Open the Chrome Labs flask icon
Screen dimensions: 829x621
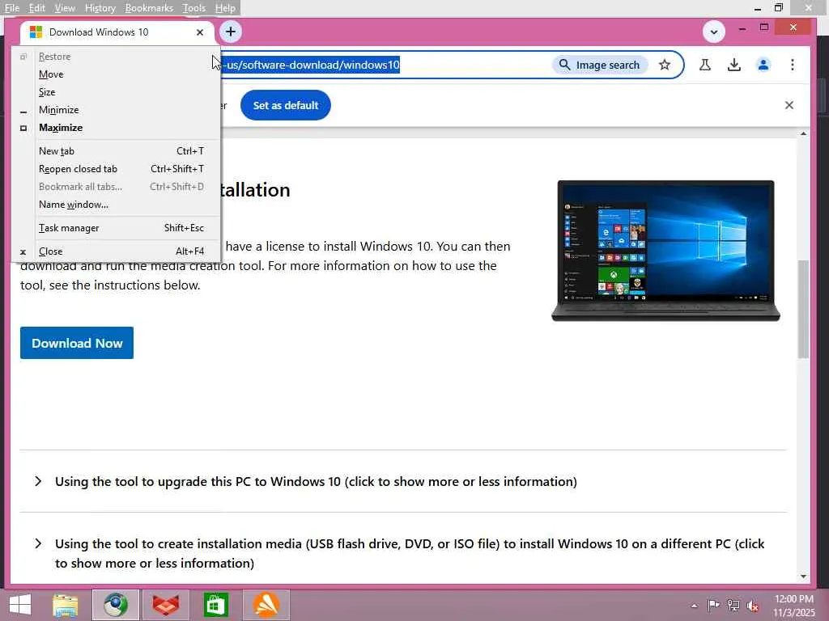click(x=705, y=65)
